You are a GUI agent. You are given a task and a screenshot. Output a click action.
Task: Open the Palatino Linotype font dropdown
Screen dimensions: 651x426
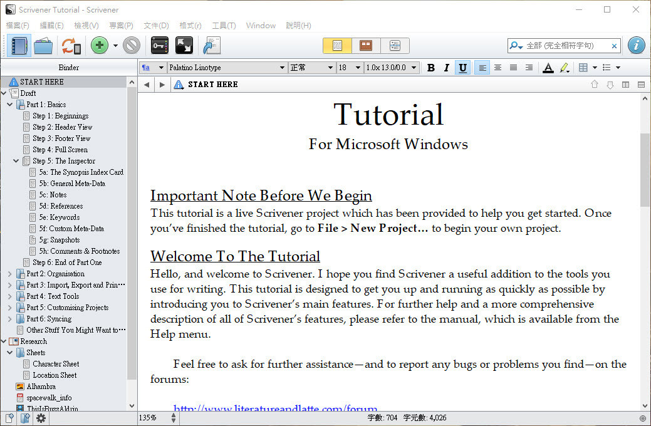point(227,68)
